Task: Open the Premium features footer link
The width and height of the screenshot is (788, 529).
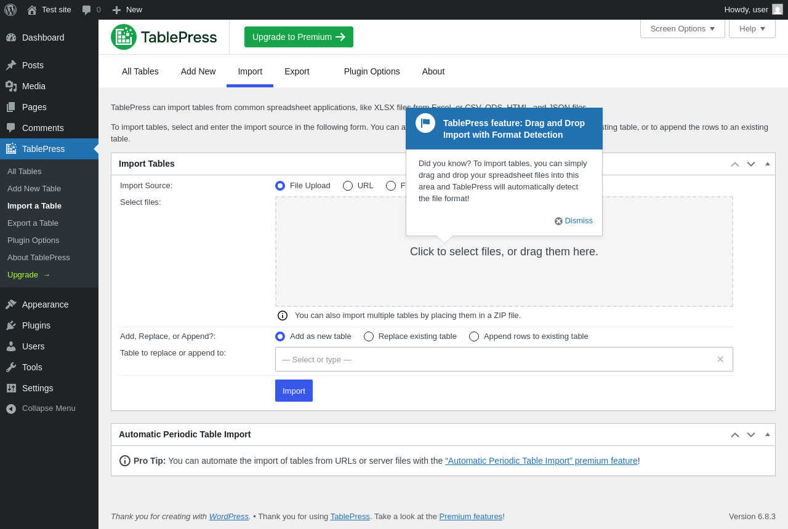Action: point(471,517)
